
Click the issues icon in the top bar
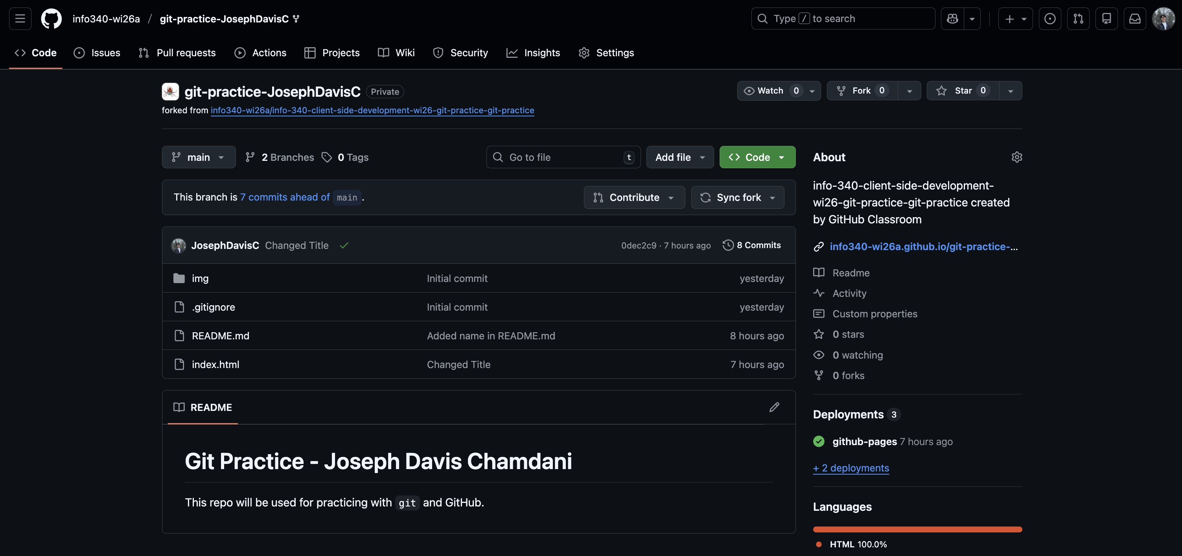point(1050,18)
